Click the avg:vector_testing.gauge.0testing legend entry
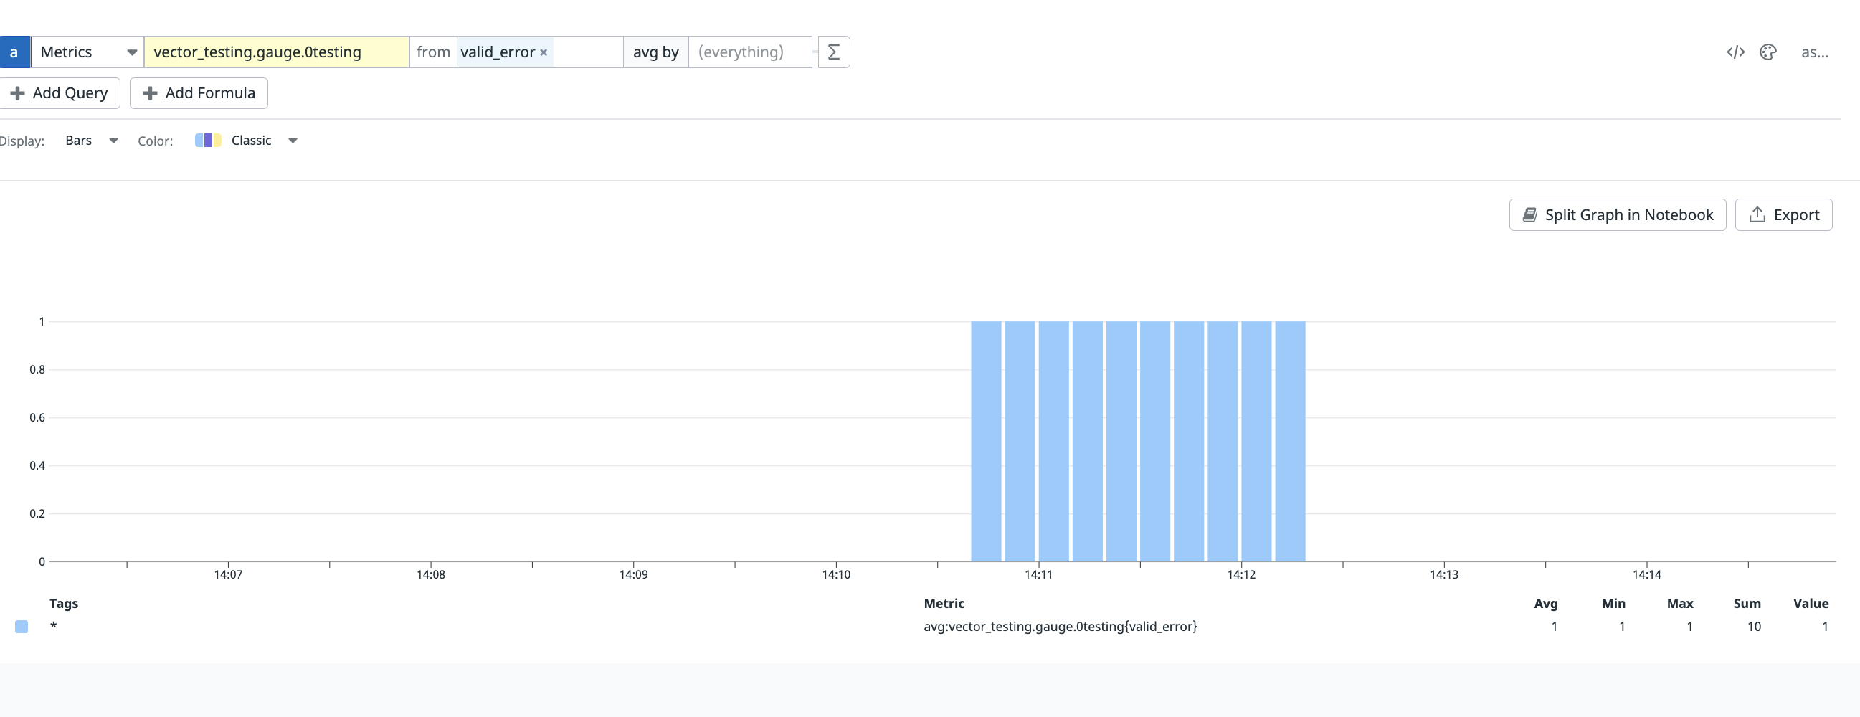 pyautogui.click(x=1060, y=627)
